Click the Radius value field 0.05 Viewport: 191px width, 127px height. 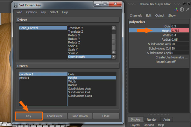(x=180, y=39)
